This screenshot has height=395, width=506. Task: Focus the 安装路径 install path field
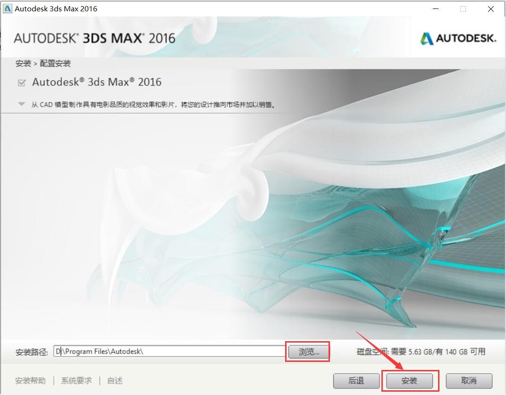pyautogui.click(x=170, y=351)
